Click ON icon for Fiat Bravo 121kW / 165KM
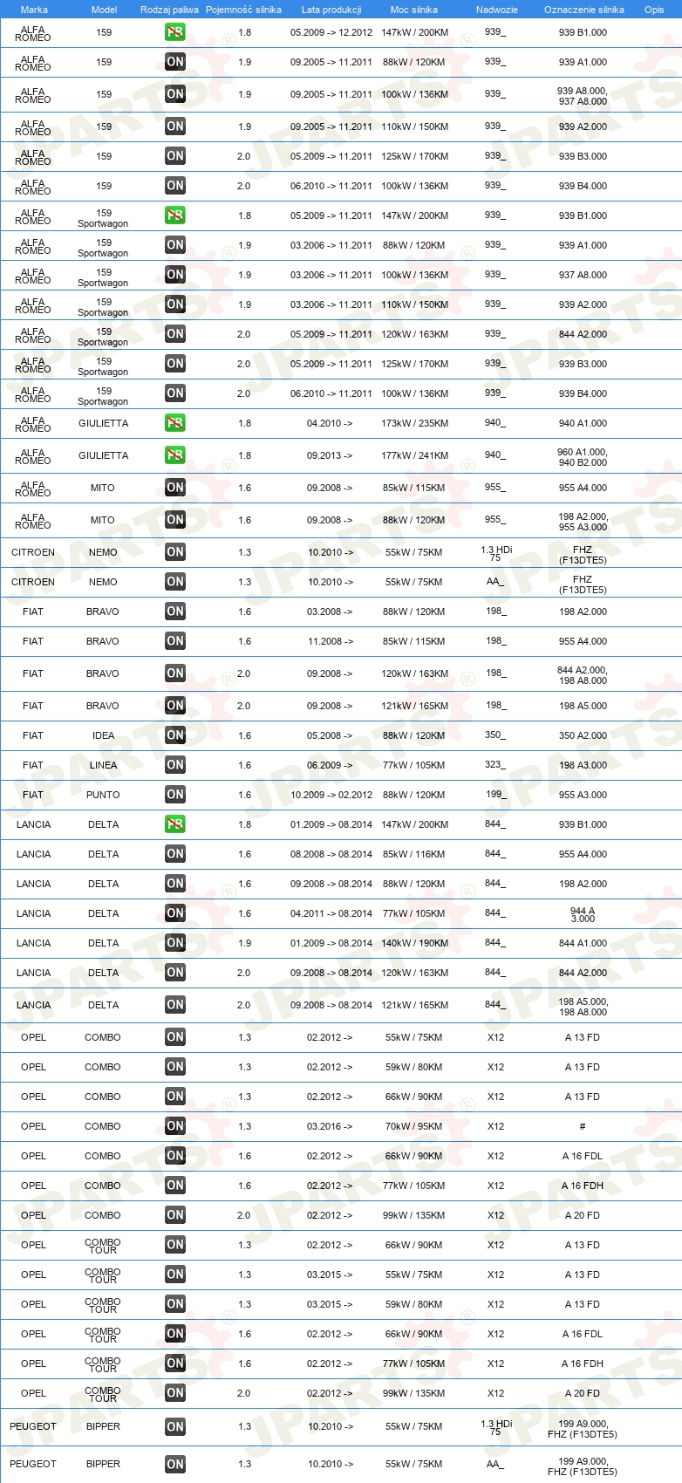The height and width of the screenshot is (1483, 682). coord(175,706)
